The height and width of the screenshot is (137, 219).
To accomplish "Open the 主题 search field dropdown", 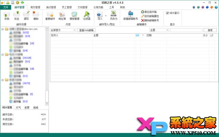I will tap(159, 30).
